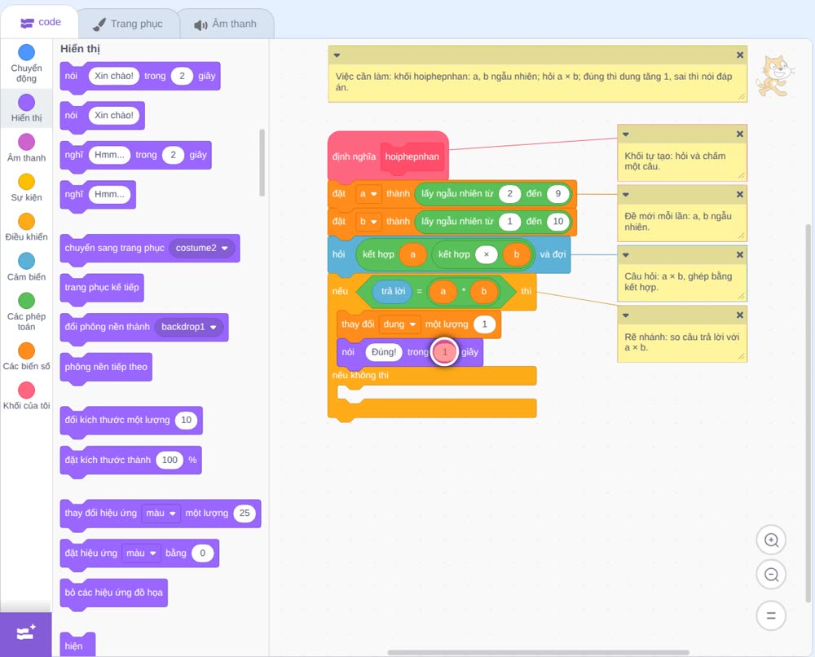Switch to the code tab
Screen dimensions: 815x657
[x=40, y=22]
